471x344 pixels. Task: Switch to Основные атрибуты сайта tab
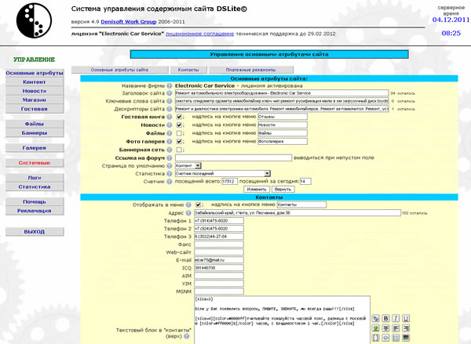(x=119, y=70)
